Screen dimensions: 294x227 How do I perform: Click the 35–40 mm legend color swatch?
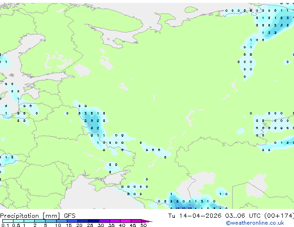[115, 221]
